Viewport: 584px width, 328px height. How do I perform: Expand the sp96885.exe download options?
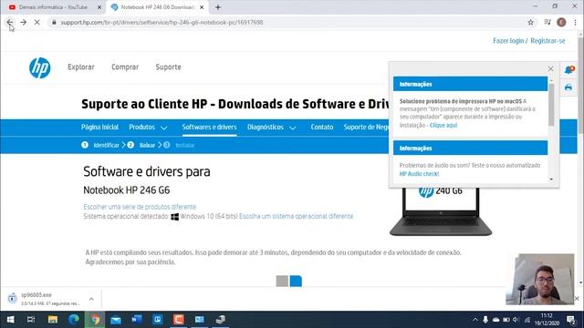[x=91, y=299]
